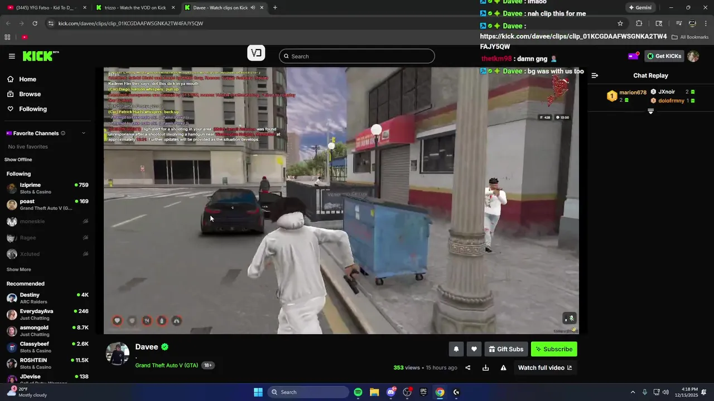
Task: Click the 18+ tag
Action: point(208,365)
